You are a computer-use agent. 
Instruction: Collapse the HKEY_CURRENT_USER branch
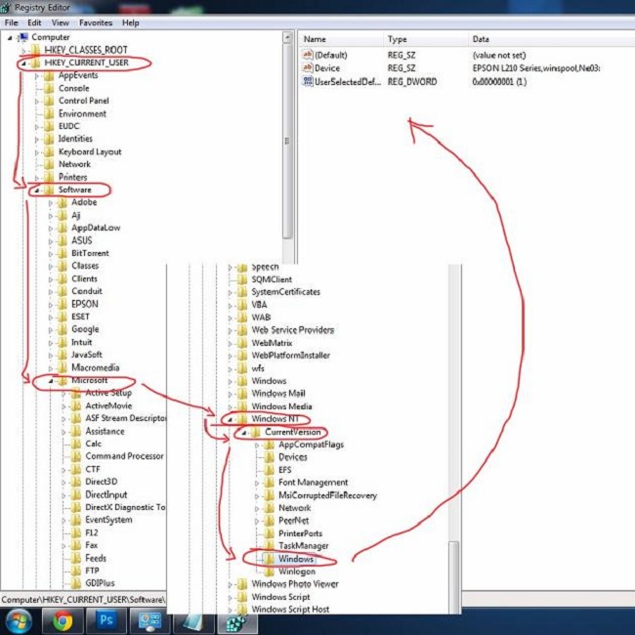(x=23, y=63)
